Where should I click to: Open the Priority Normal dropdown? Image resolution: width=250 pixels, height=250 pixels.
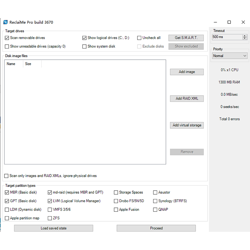tap(230, 56)
